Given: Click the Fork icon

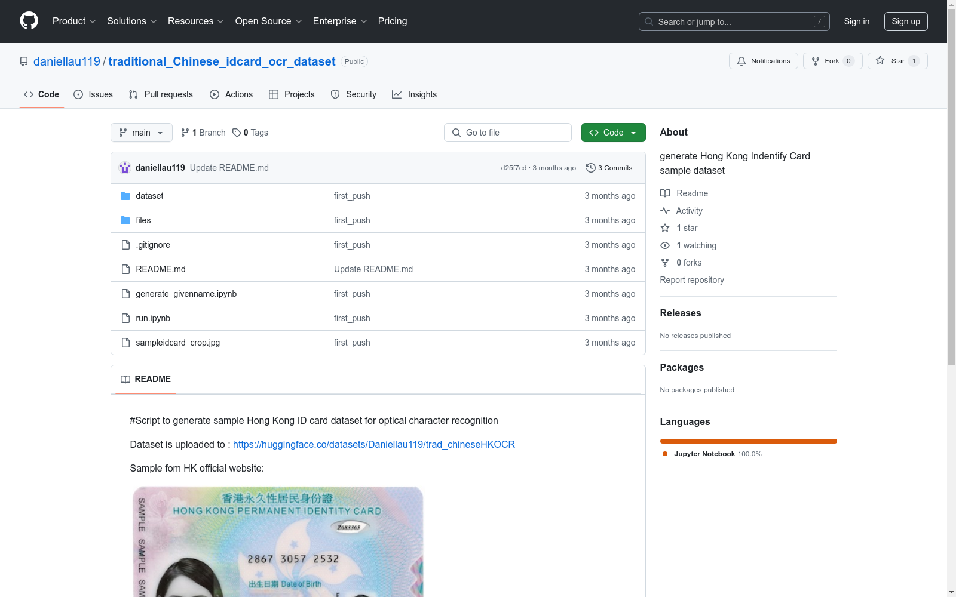Looking at the screenshot, I should coord(816,61).
